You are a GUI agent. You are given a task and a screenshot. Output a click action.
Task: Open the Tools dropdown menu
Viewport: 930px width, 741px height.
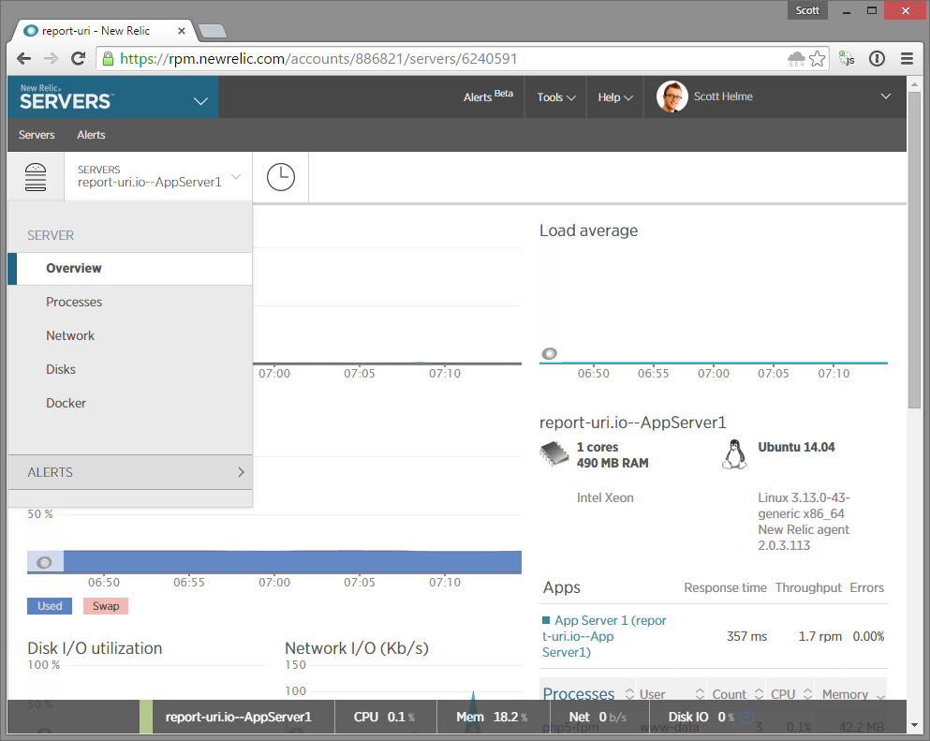click(x=556, y=97)
